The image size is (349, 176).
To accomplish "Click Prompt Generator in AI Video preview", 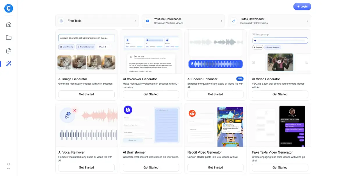I will tap(273, 47).
